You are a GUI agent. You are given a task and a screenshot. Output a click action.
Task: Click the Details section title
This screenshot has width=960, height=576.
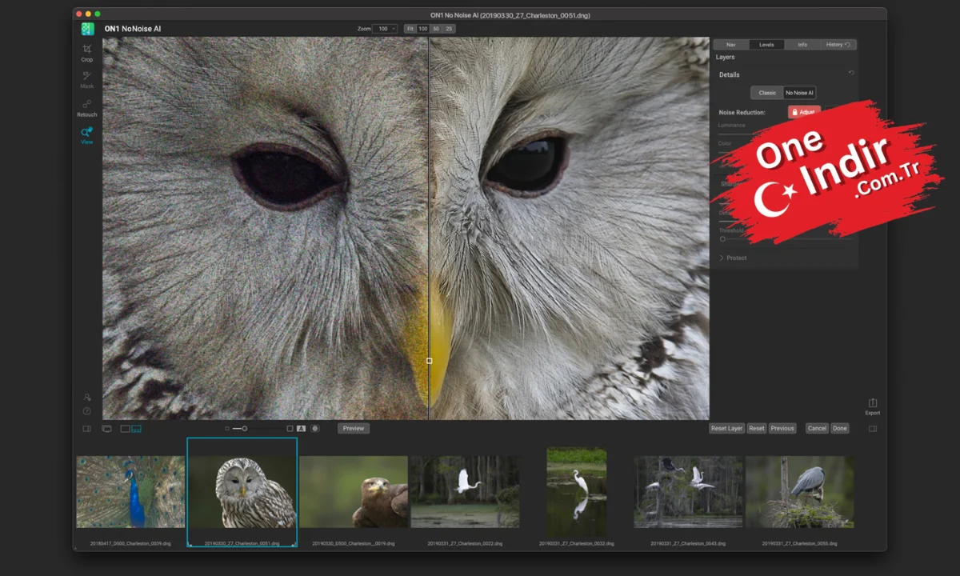[x=730, y=74]
